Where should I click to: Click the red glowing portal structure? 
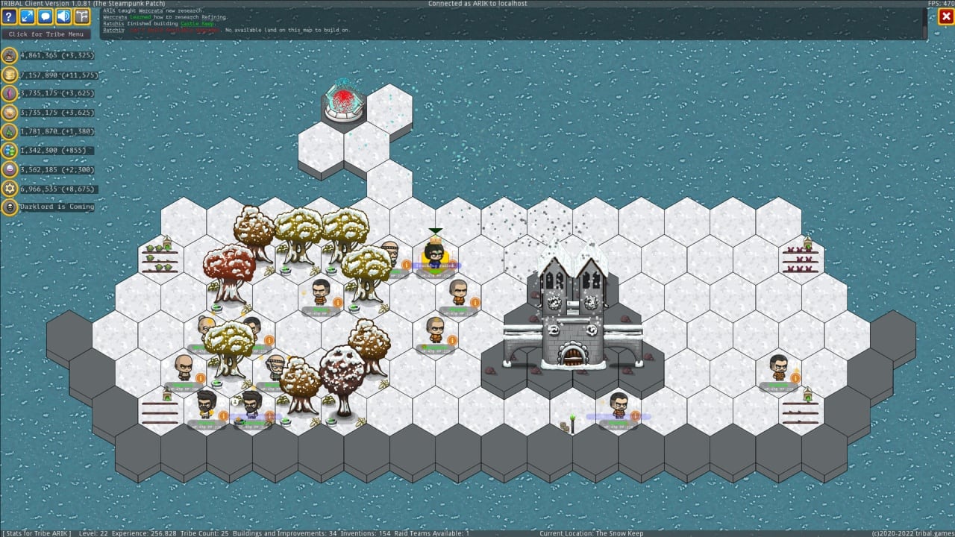344,101
